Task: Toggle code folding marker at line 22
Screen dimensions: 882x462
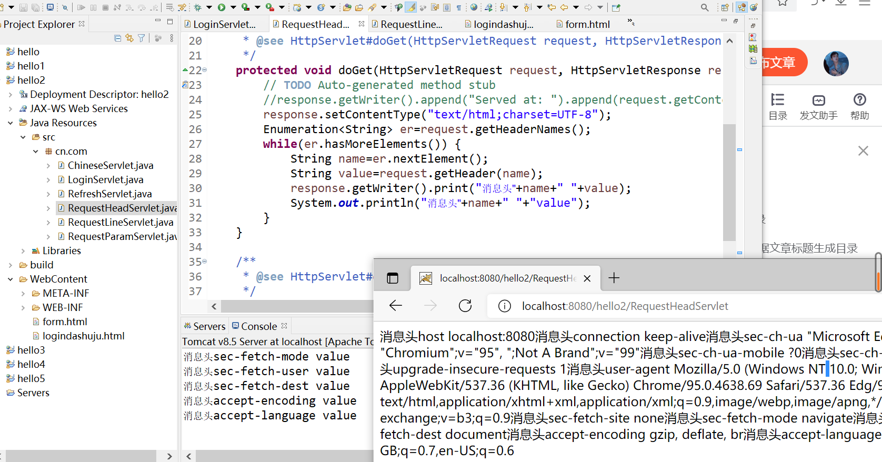Action: (x=205, y=70)
